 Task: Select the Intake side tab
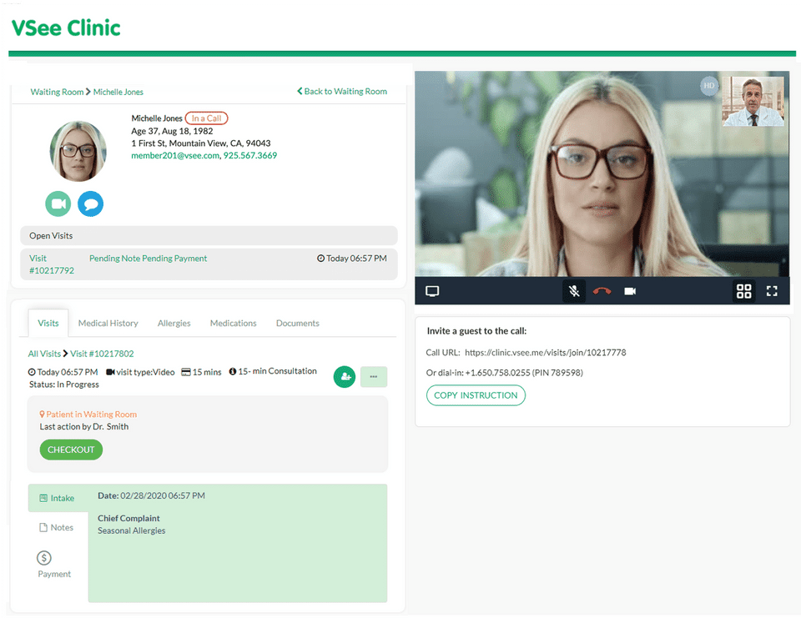point(58,498)
